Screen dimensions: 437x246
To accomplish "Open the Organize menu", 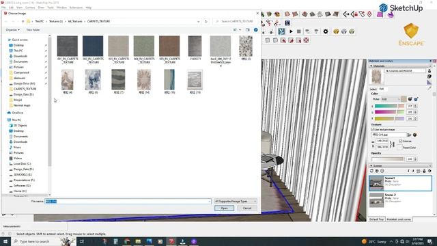I will point(13,30).
